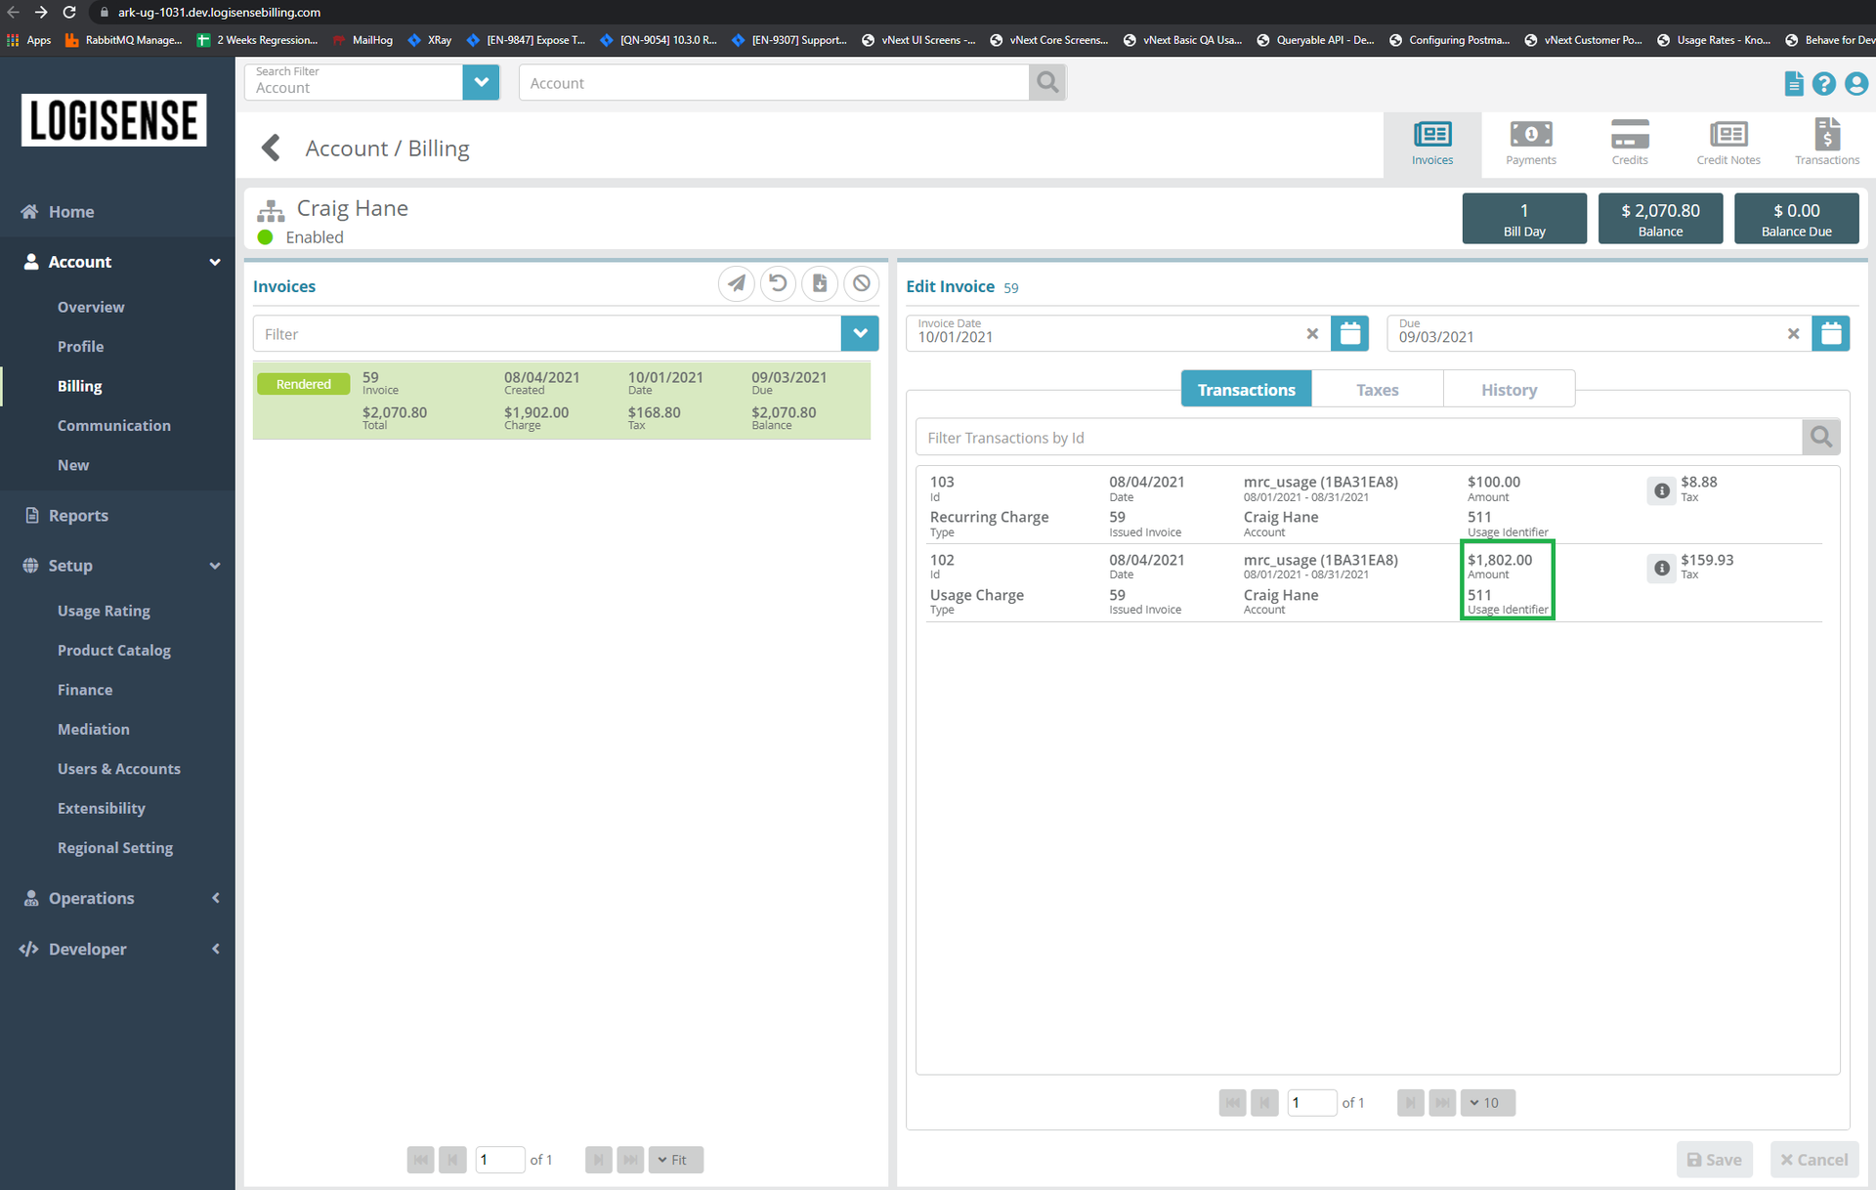Open the Search Filter Account dropdown

(481, 83)
